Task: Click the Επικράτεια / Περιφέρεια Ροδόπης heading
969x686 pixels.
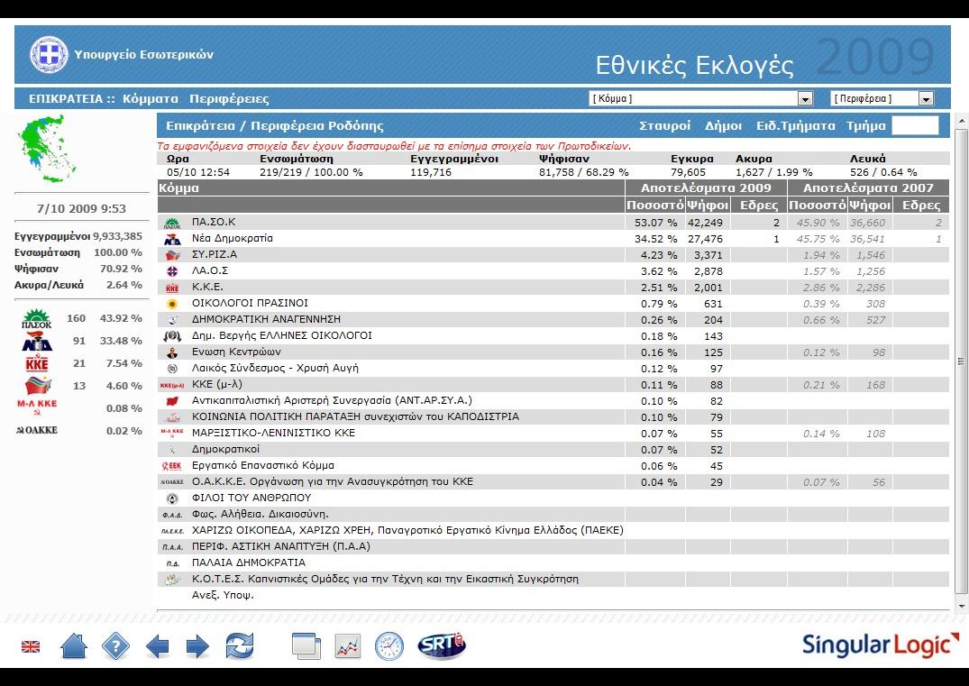Action: click(274, 126)
